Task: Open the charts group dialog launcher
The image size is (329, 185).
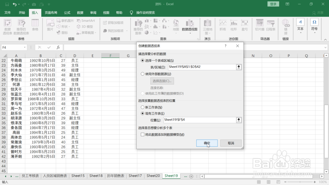Action: click(198, 39)
